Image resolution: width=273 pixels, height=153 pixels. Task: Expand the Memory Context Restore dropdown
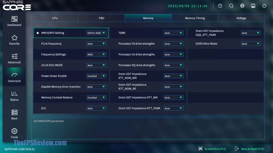pos(97,97)
